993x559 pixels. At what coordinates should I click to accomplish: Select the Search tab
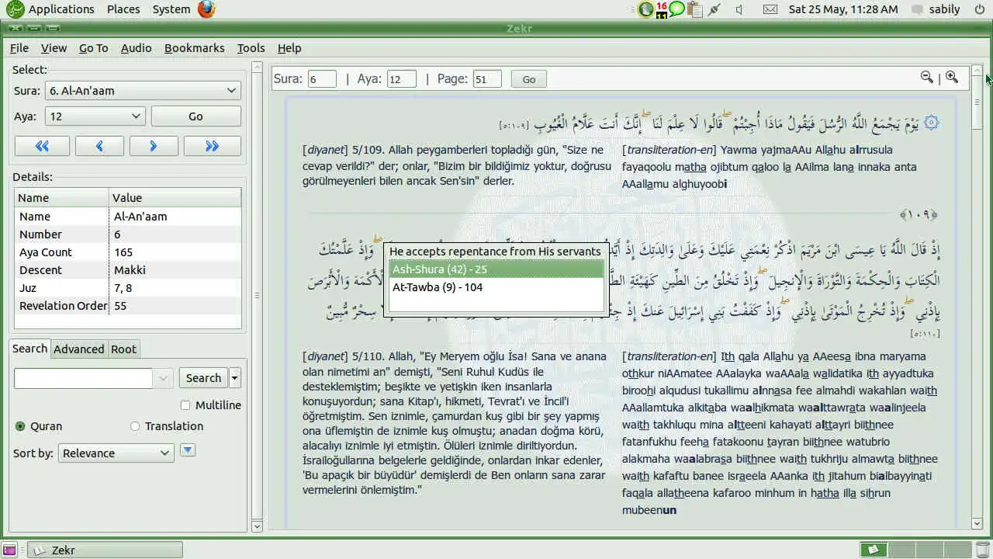(29, 349)
